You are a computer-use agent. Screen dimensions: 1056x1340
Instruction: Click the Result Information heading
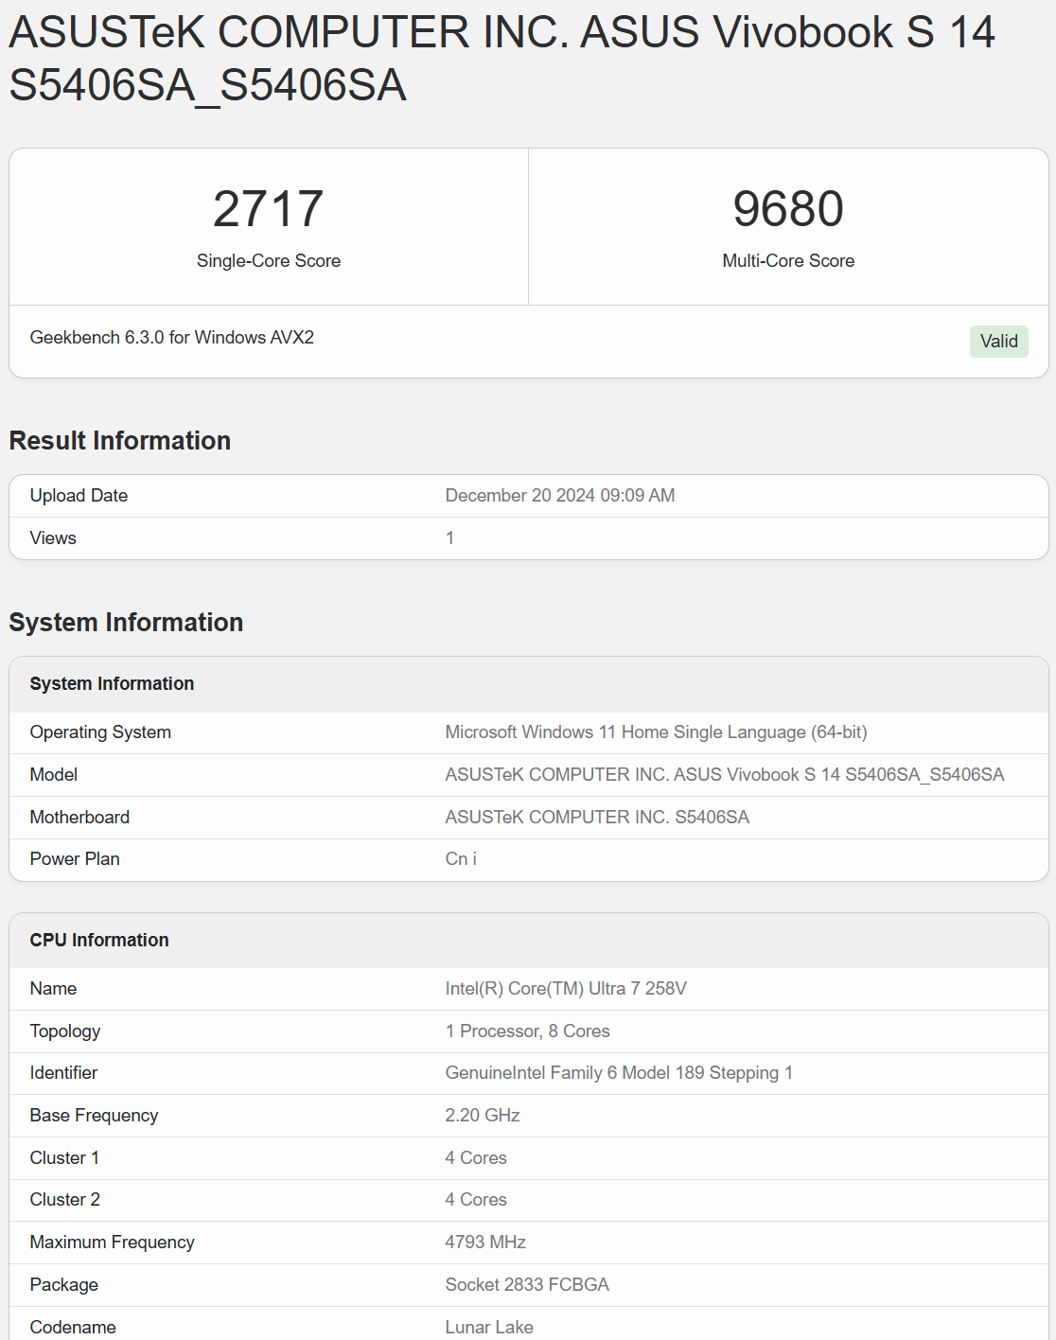tap(120, 441)
